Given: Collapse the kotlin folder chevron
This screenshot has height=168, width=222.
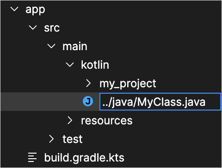Looking at the screenshot, I should pos(70,65).
